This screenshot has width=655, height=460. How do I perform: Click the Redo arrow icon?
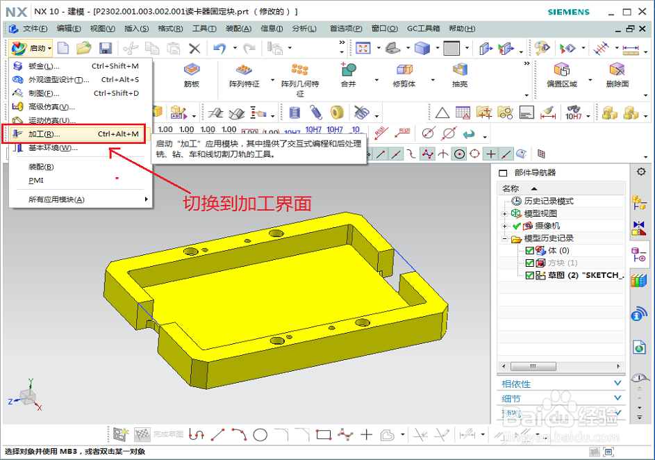pyautogui.click(x=249, y=48)
